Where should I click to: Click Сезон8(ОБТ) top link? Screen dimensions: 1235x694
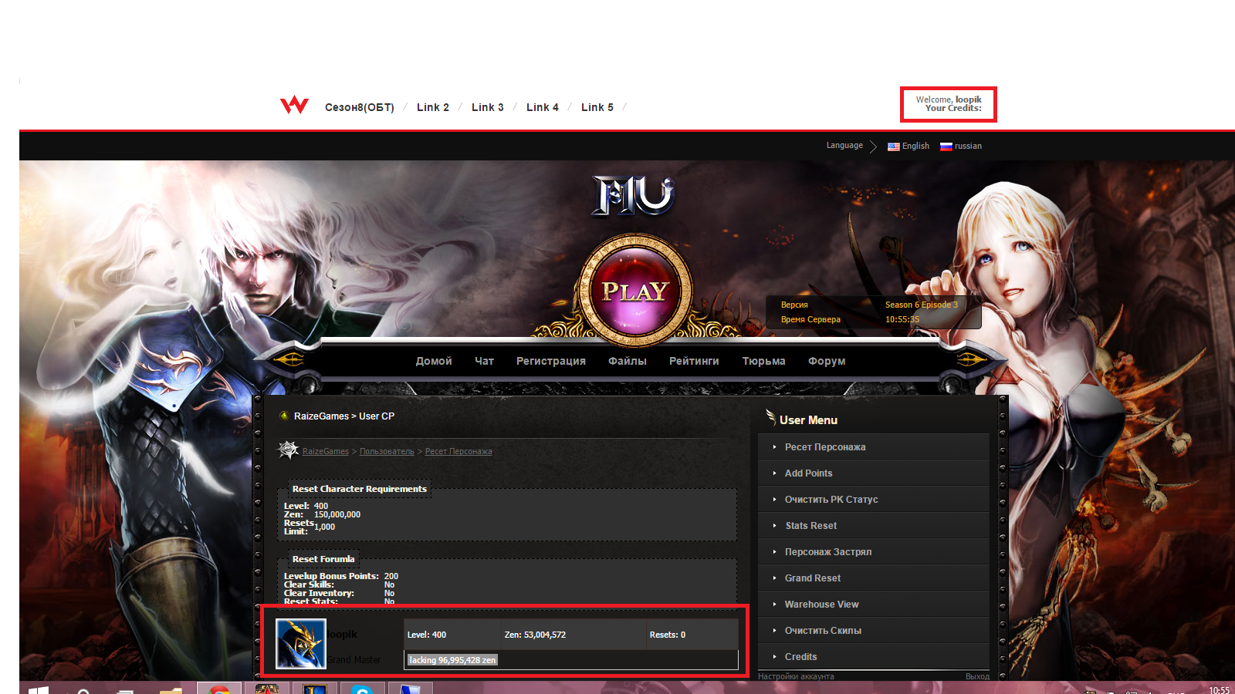pos(359,107)
